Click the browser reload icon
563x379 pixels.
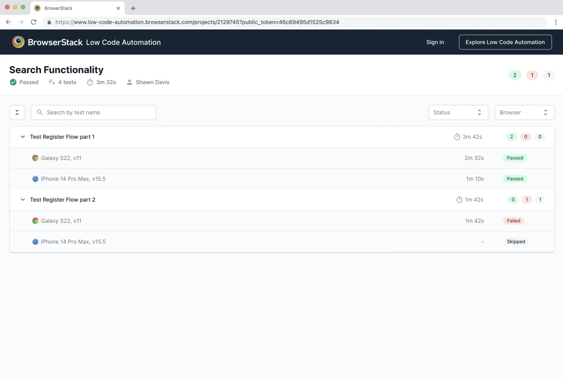34,22
